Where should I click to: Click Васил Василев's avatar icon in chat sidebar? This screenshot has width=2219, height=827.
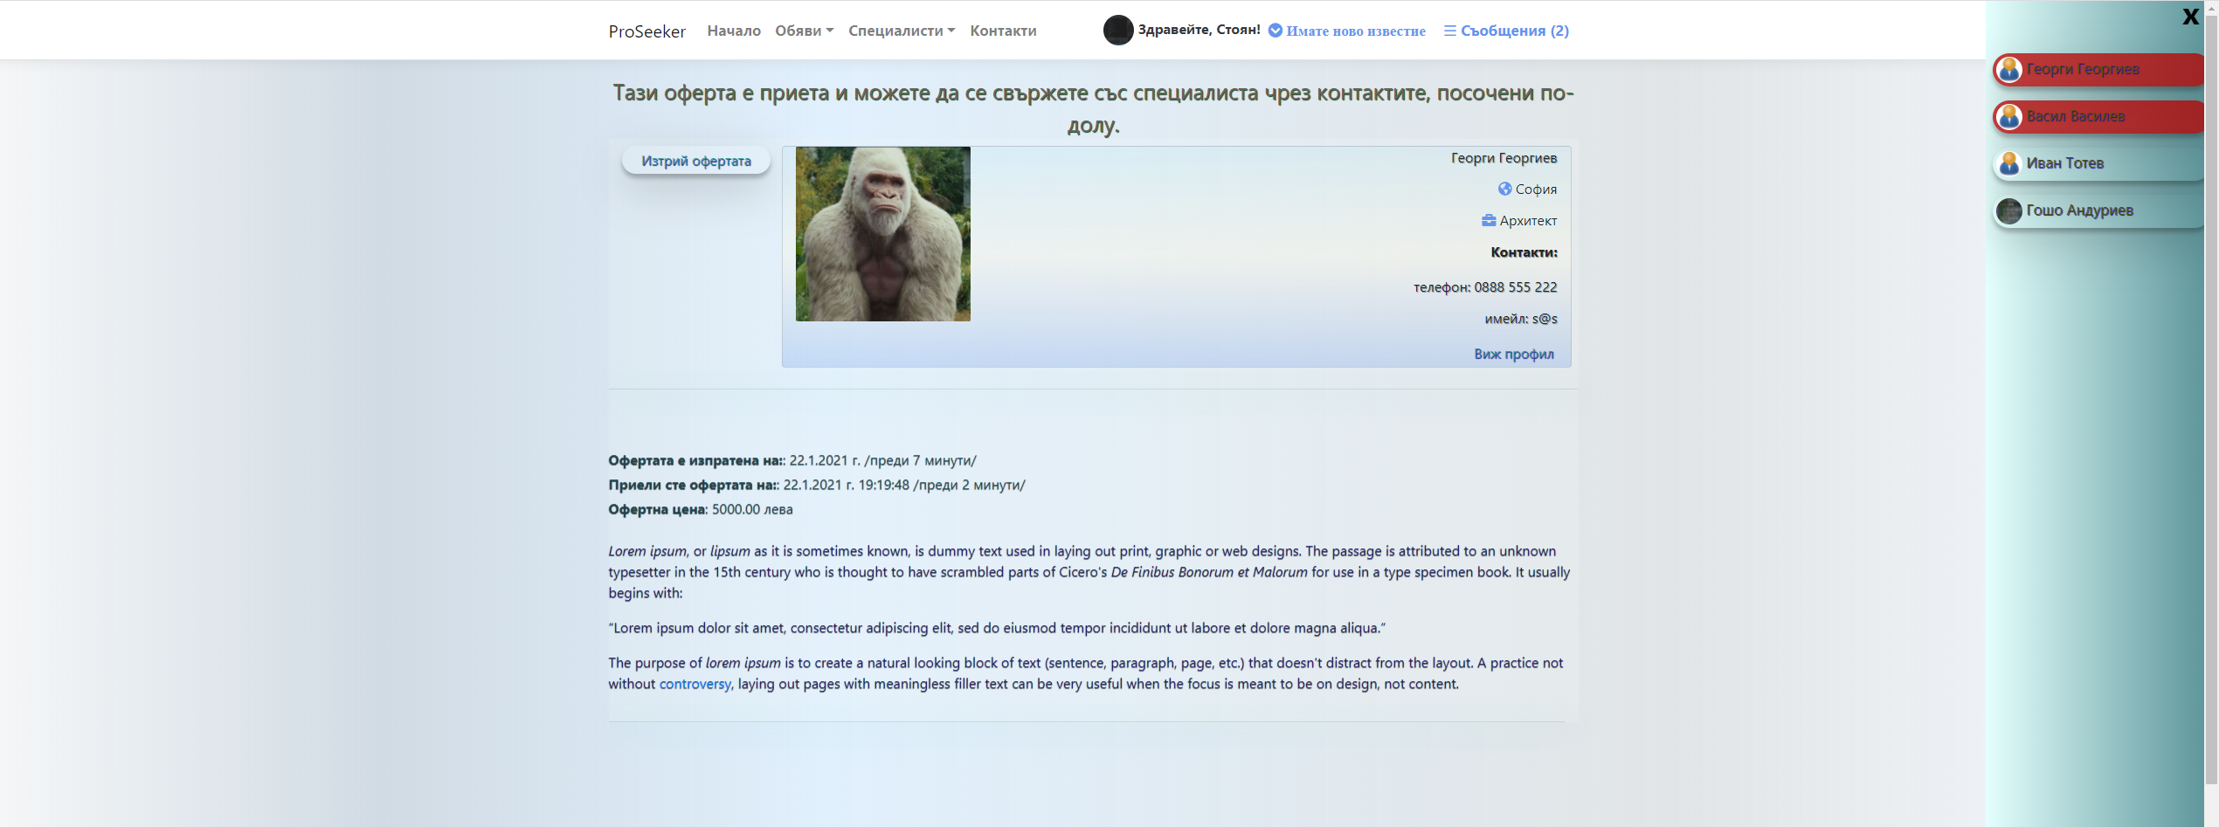click(2009, 116)
